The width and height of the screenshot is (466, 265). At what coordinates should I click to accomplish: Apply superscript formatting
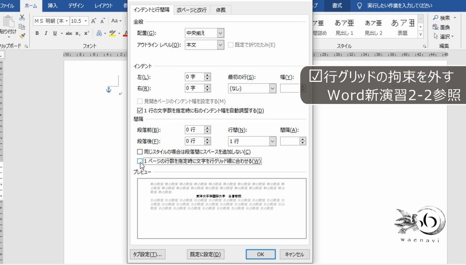(x=86, y=33)
